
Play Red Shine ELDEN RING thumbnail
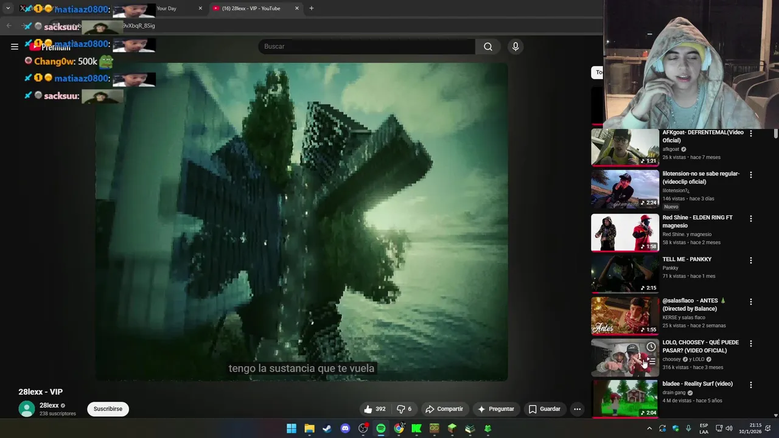point(625,233)
